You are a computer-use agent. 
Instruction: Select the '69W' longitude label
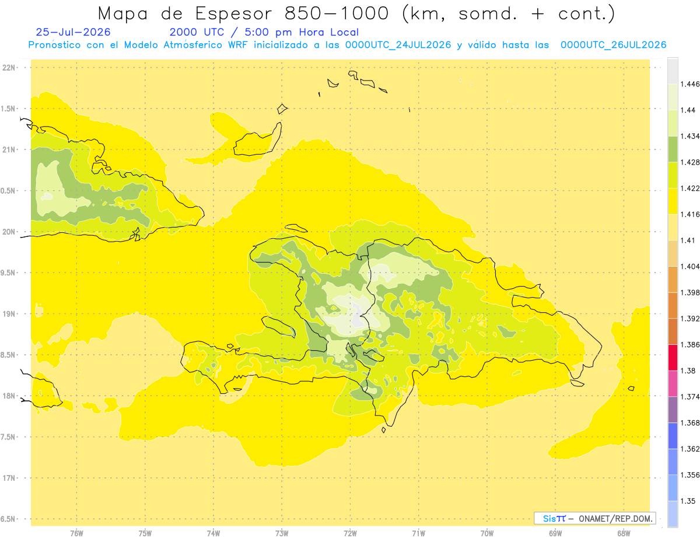(x=555, y=533)
